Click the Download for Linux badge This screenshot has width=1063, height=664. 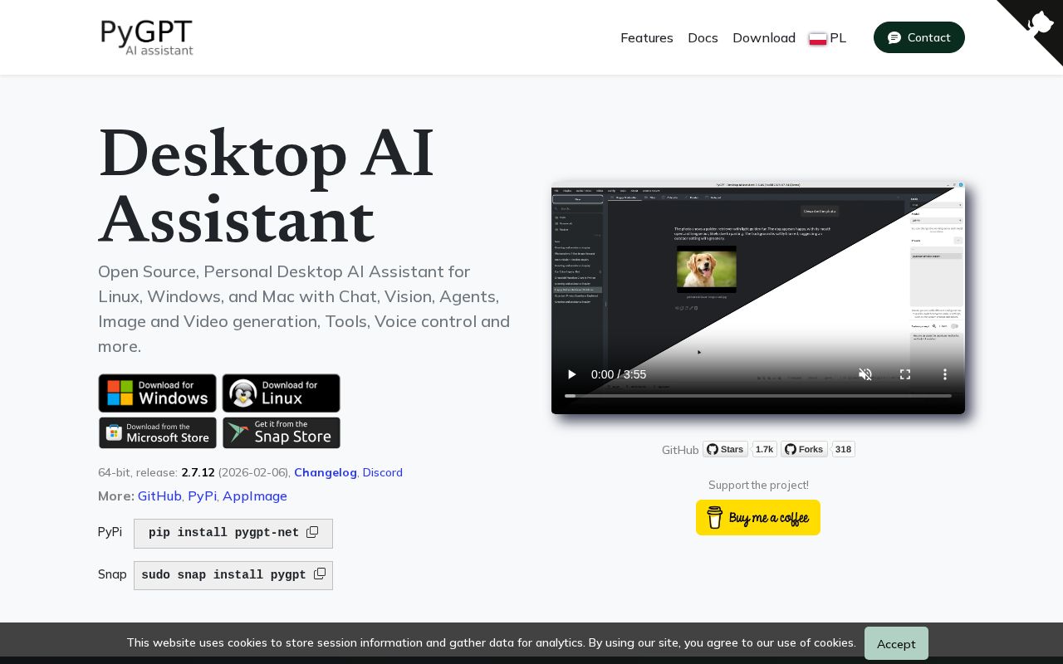281,393
